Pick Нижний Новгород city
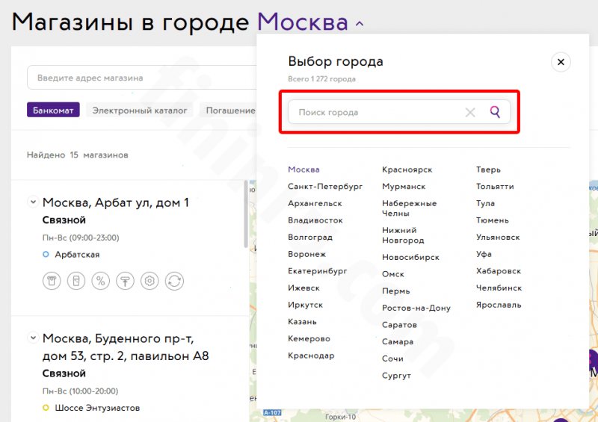The image size is (598, 422). pos(403,235)
